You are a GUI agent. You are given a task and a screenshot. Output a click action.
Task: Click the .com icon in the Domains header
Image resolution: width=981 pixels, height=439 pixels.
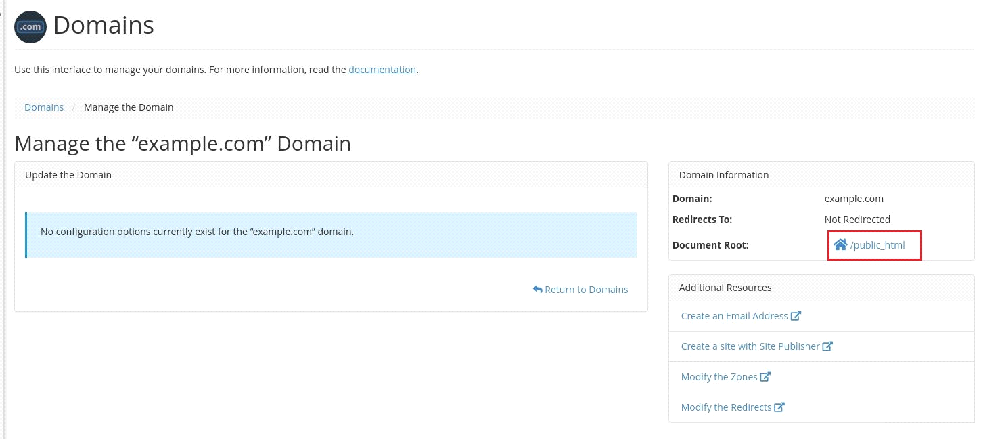click(30, 27)
